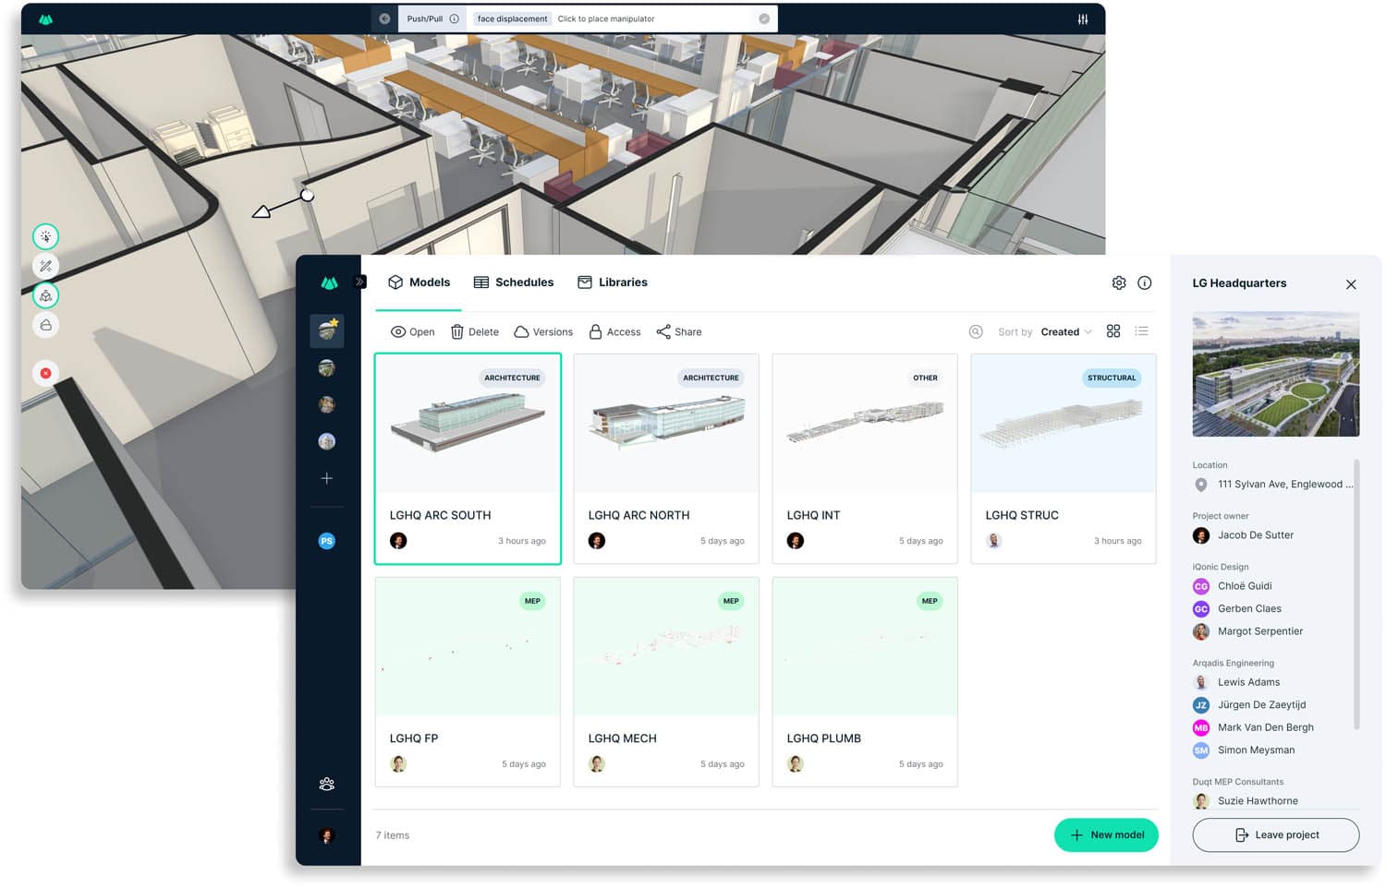This screenshot has height=888, width=1386.
Task: Expand the sidebar with the chevron arrow
Action: (x=360, y=282)
